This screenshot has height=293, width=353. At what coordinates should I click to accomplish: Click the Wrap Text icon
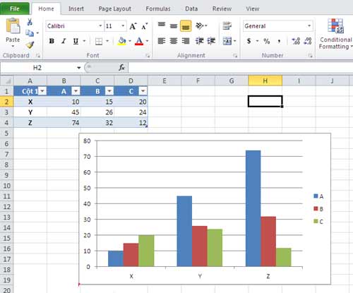227,25
